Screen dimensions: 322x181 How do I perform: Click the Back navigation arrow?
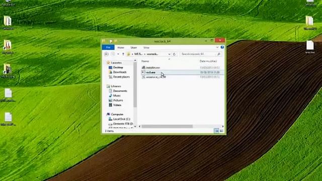[x=106, y=54]
